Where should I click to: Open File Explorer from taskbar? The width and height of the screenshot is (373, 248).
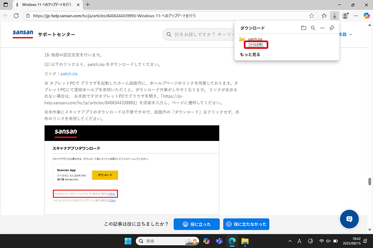pos(245,241)
